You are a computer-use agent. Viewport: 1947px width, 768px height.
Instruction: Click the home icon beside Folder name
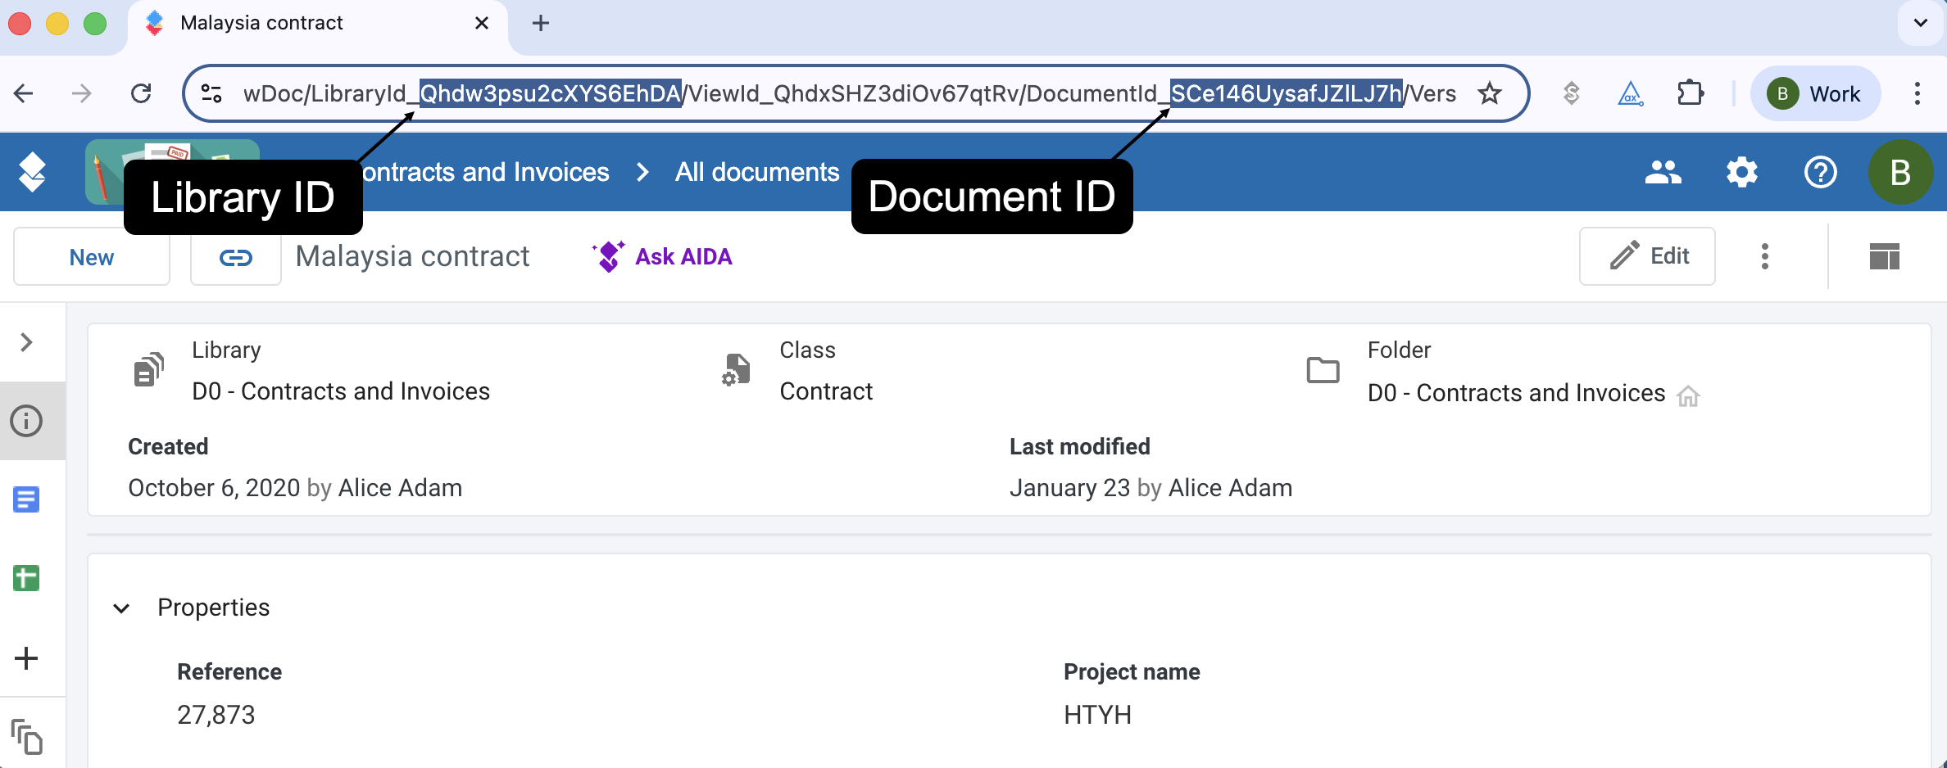click(1688, 395)
